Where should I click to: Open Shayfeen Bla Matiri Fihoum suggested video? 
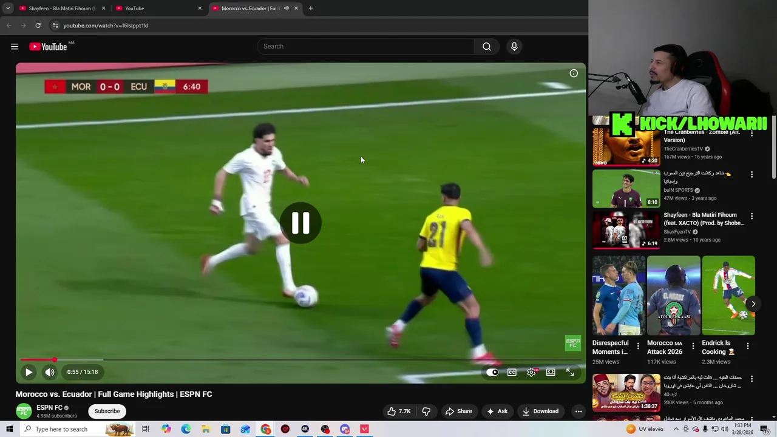626,229
